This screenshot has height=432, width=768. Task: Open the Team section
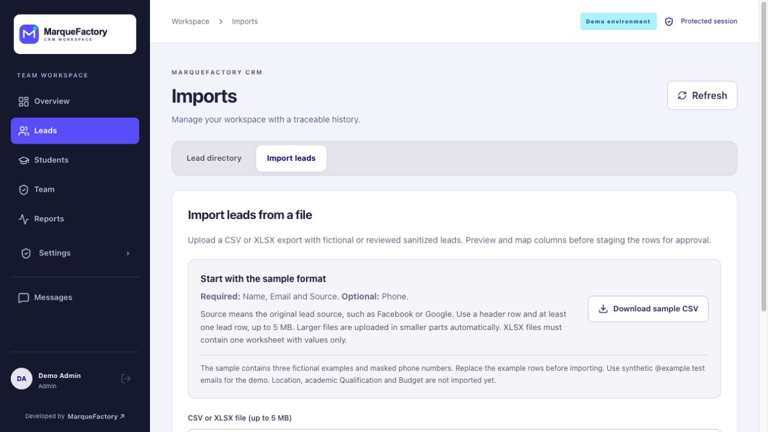coord(75,189)
